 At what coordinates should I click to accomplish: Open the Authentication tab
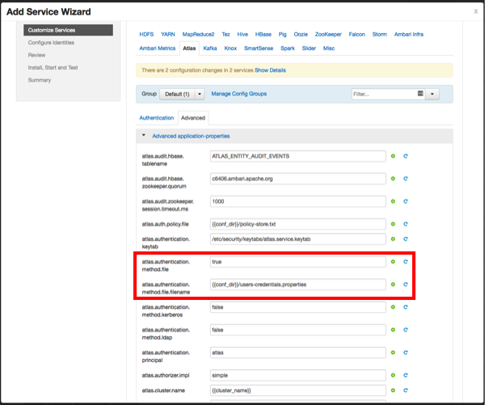[x=156, y=118]
